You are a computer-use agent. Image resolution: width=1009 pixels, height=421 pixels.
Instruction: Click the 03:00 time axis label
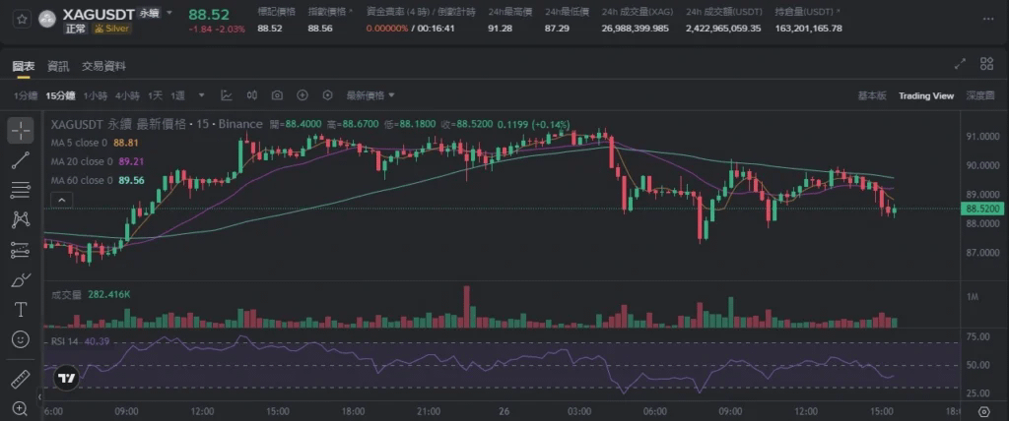(579, 411)
